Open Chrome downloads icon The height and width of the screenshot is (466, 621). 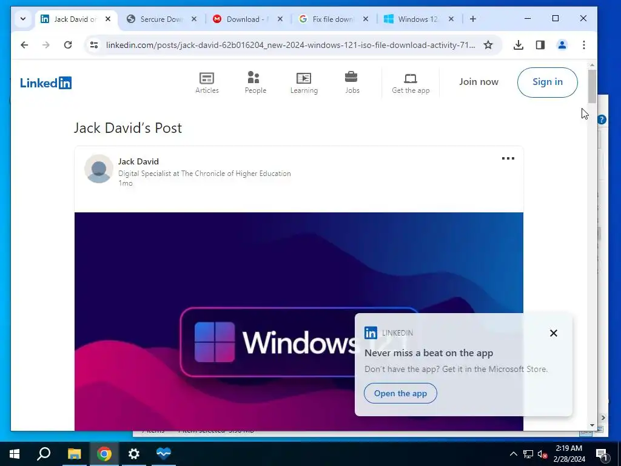pyautogui.click(x=518, y=45)
